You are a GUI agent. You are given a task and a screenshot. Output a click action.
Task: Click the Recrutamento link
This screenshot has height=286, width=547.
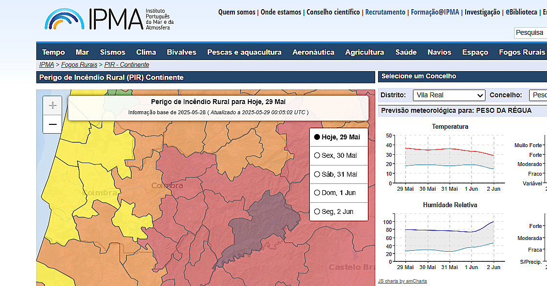point(385,12)
